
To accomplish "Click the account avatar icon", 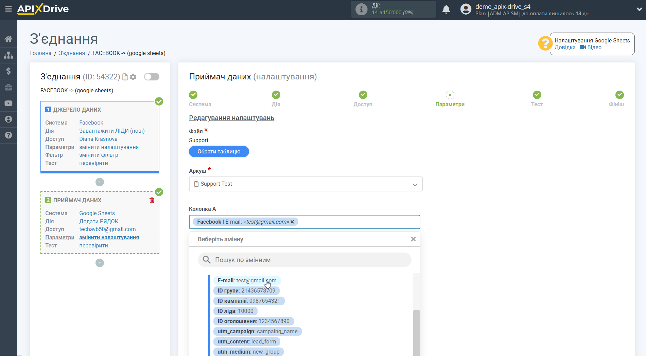I will [x=466, y=9].
